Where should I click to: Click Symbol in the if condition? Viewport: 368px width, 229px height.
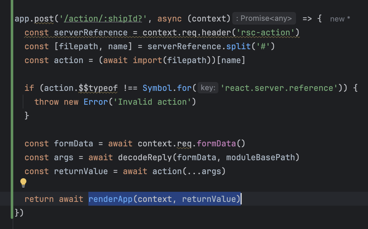click(x=157, y=88)
